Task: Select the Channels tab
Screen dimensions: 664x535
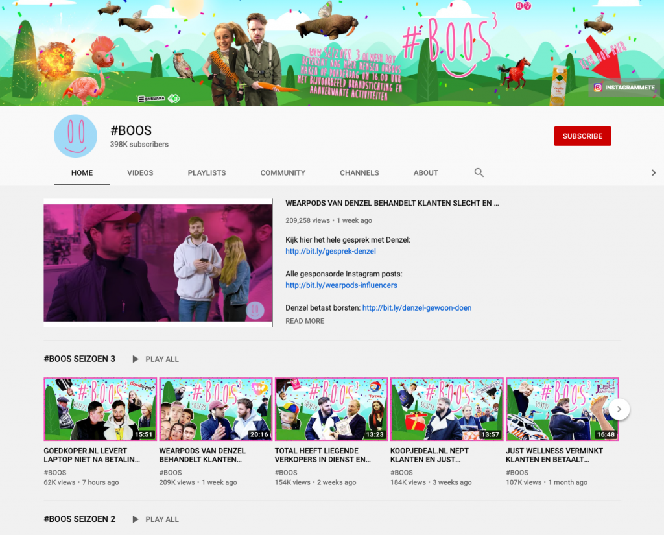Action: coord(359,173)
